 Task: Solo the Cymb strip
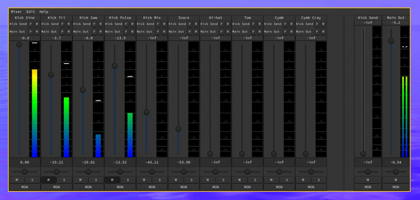point(287,180)
